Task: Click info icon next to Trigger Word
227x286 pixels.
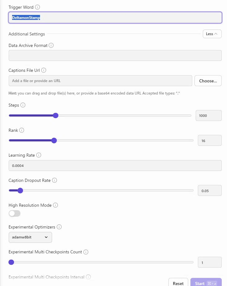Action: pyautogui.click(x=38, y=7)
